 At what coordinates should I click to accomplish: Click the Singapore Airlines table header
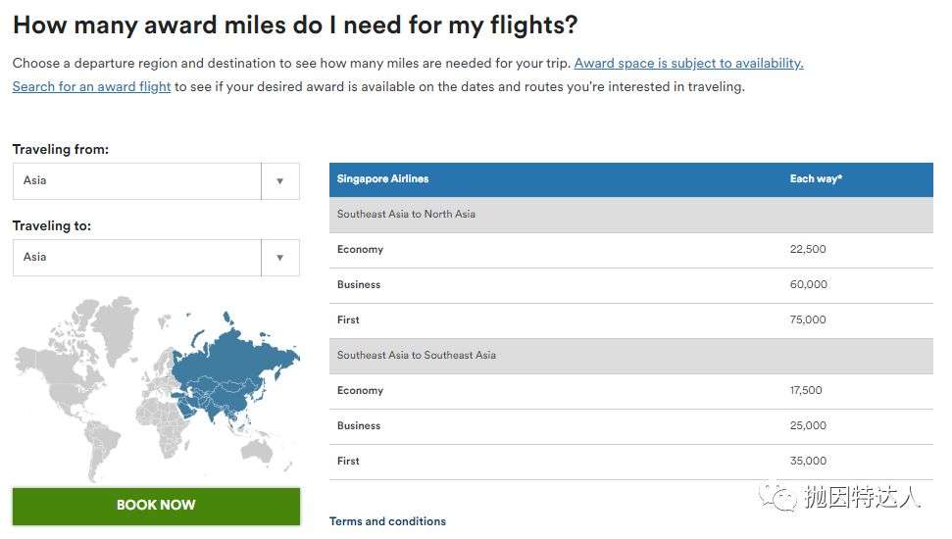pos(382,179)
